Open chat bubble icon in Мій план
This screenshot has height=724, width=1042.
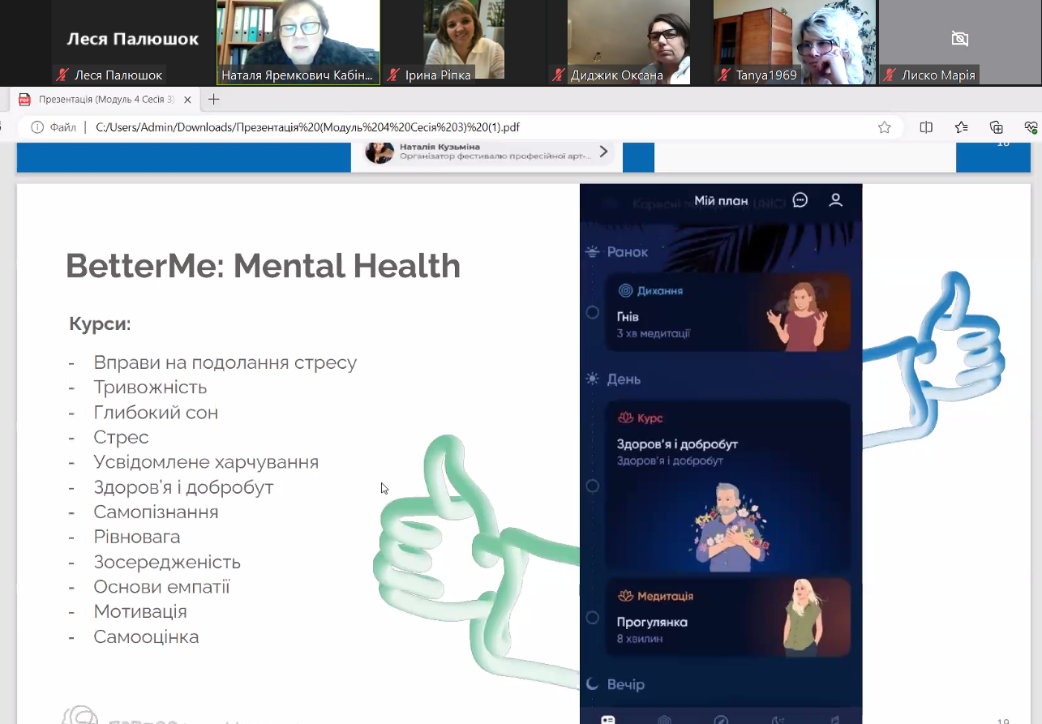(800, 200)
